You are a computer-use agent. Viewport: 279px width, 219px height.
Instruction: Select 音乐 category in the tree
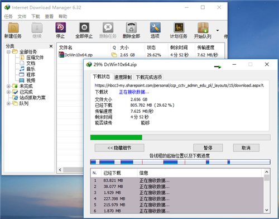tap(31, 69)
